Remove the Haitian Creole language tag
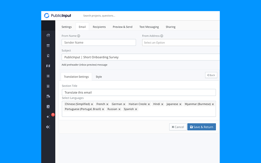261x163 pixels. [149, 104]
